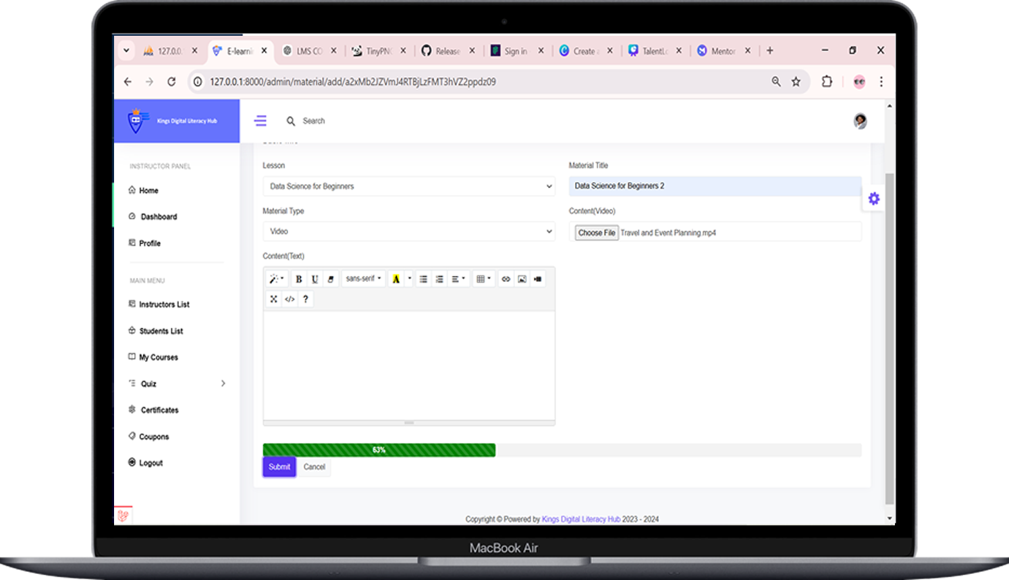
Task: Insert a link with the editor link icon
Action: [x=506, y=279]
